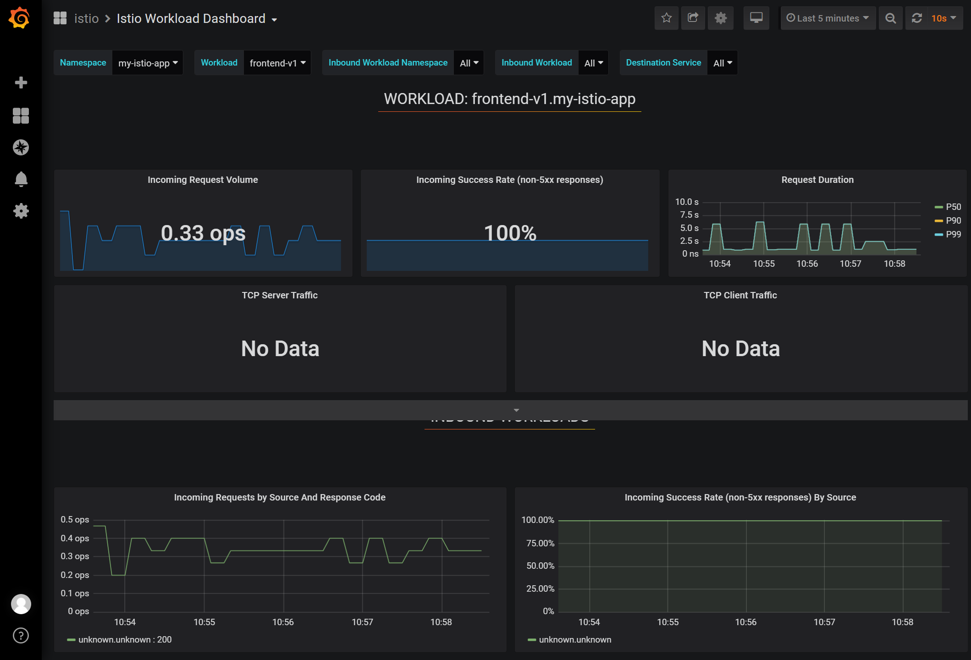971x660 pixels.
Task: Click the 100% success rate value
Action: coord(510,233)
